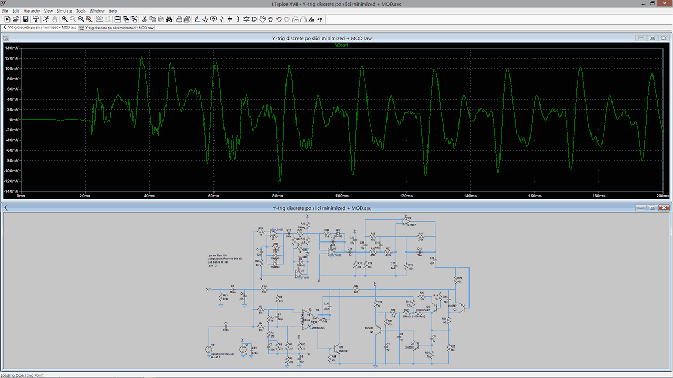Open the Control Panel hammer icon
673x378 pixels.
coord(36,19)
